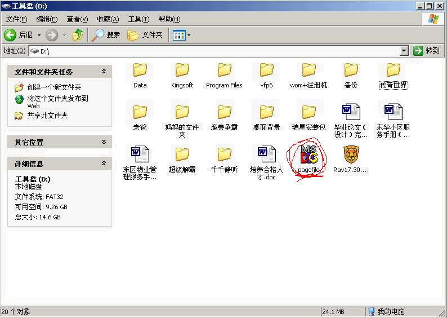Open the Forward history dropdown arrow
Screen dimensions: 447x318
pyautogui.click(x=64, y=35)
